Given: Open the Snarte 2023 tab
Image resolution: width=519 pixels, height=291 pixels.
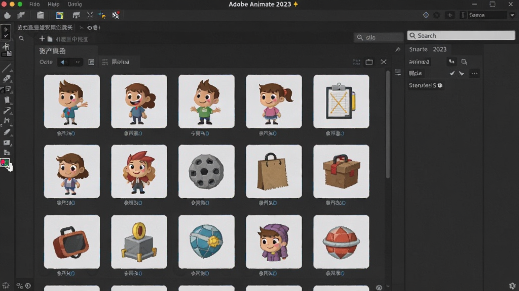Looking at the screenshot, I should click(428, 49).
